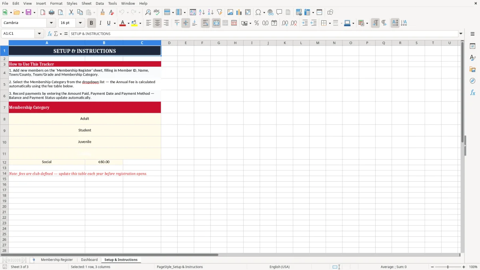Expand the Name Box dropdown
The width and height of the screenshot is (480, 270).
tap(39, 34)
